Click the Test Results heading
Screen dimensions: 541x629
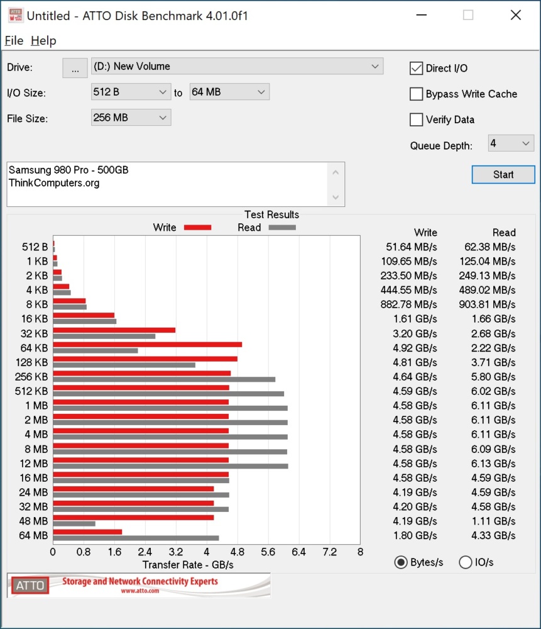[271, 214]
